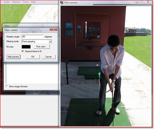Minimize the Filter preview window
This screenshot has width=154, height=129.
[137, 2]
